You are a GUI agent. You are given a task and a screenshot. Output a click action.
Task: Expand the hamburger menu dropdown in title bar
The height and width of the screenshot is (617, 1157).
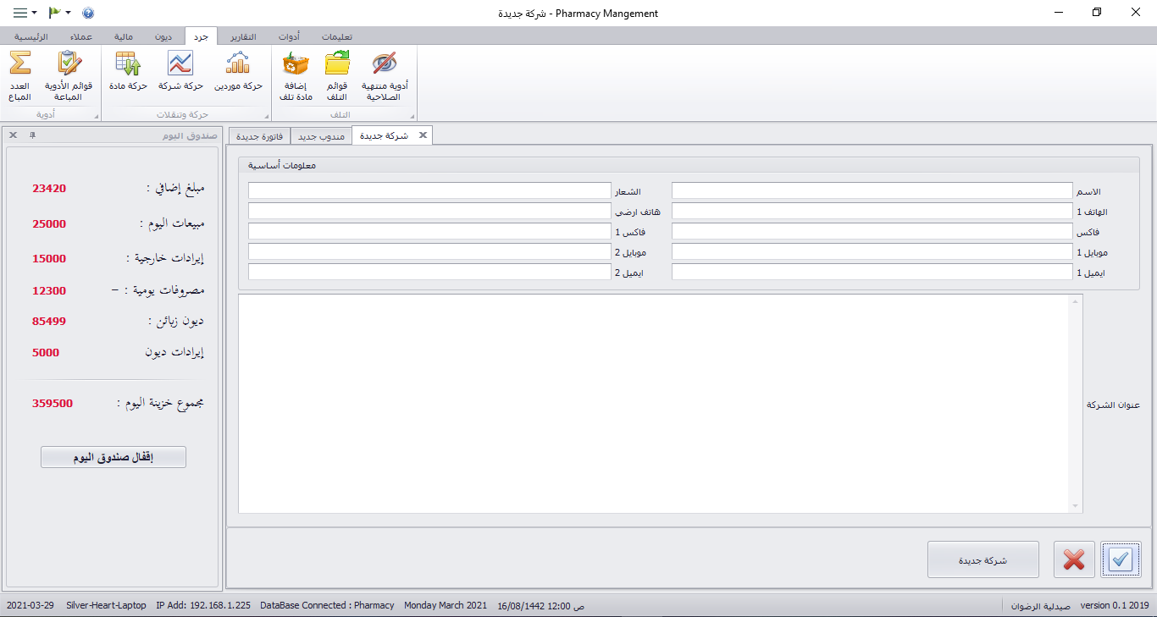[25, 13]
